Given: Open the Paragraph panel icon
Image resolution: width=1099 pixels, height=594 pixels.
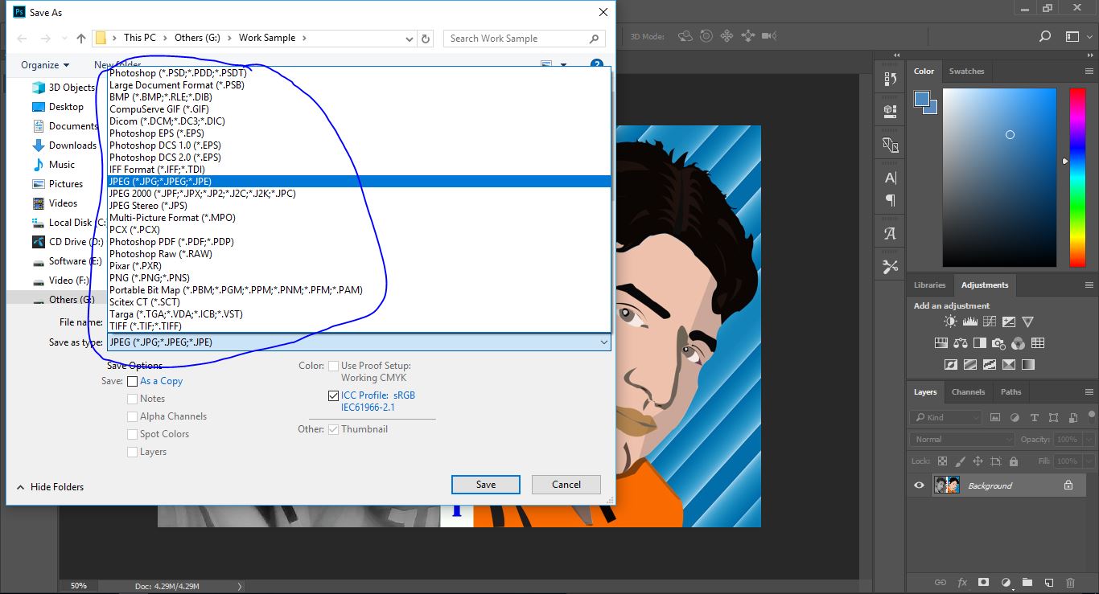Looking at the screenshot, I should pyautogui.click(x=890, y=200).
